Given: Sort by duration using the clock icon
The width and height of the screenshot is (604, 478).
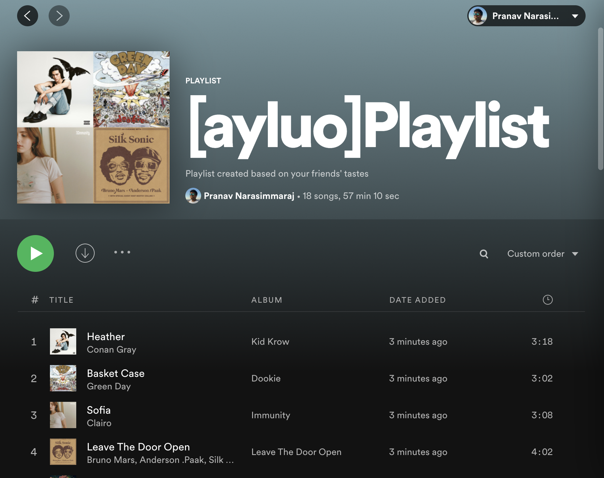Looking at the screenshot, I should [x=547, y=300].
